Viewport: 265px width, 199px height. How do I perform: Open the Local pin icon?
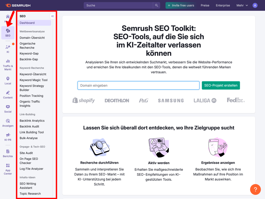click(8, 79)
